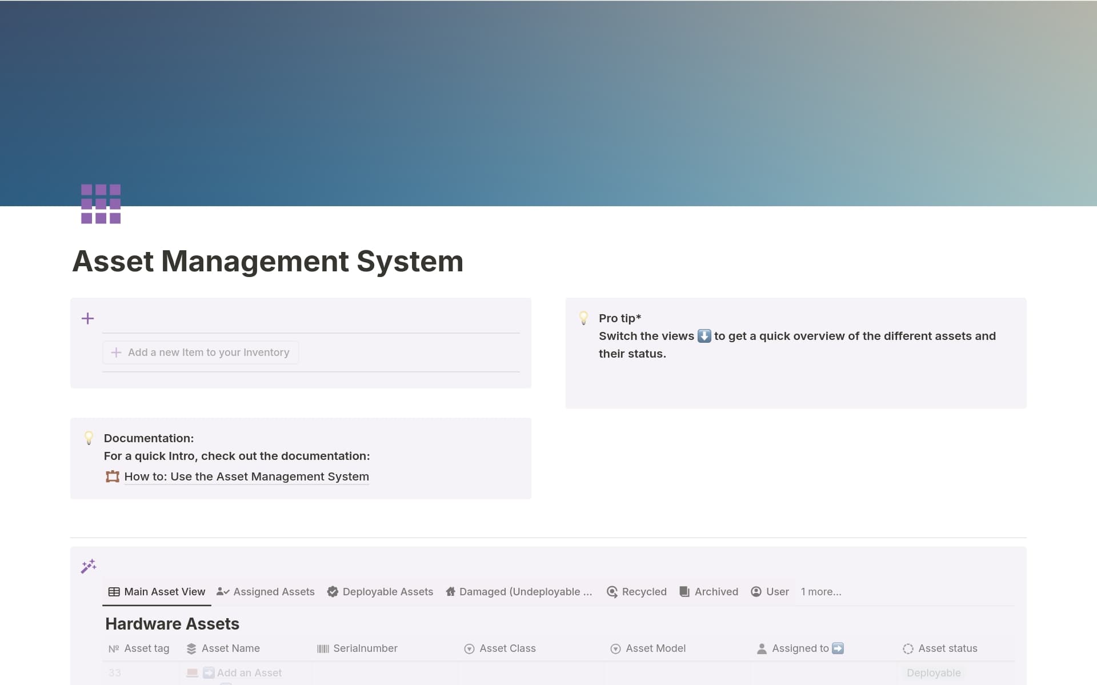Click the circular Asset status icon

(x=908, y=648)
